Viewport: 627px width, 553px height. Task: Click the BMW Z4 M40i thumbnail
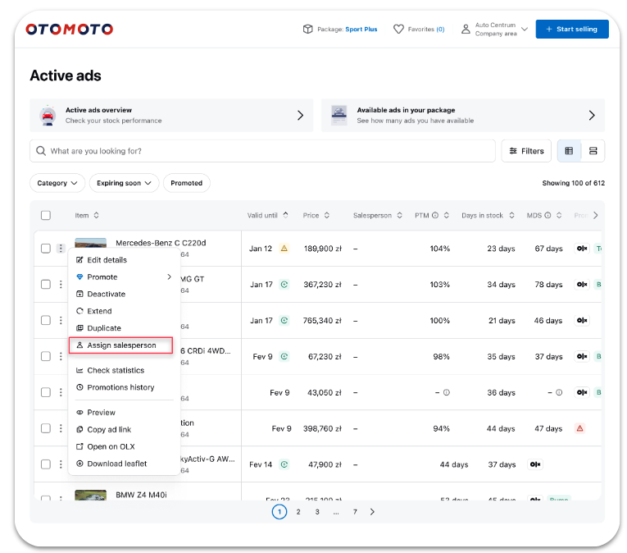coord(91,495)
